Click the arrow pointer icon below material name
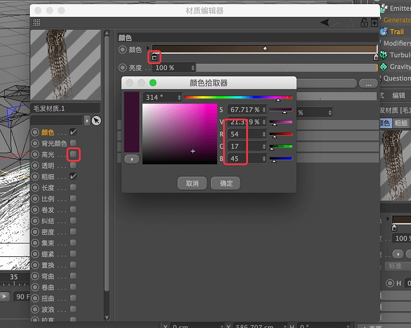The image size is (411, 328). pos(96,120)
